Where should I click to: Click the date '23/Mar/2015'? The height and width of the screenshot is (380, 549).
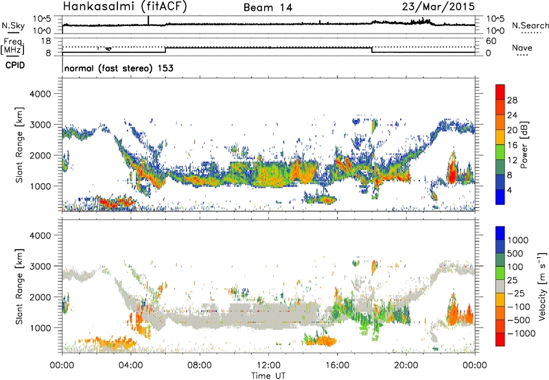[439, 7]
